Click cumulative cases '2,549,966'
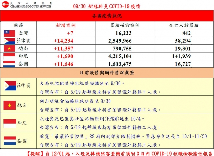This screenshot has height=156, width=214. [120, 41]
